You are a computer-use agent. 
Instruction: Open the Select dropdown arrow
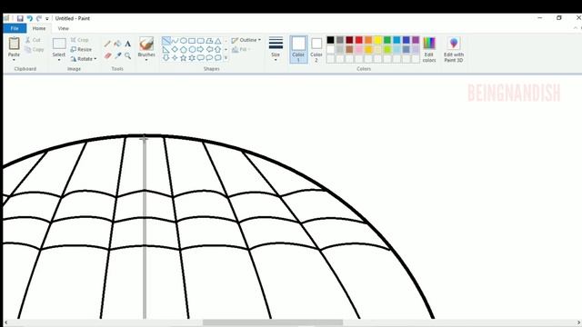(59, 60)
